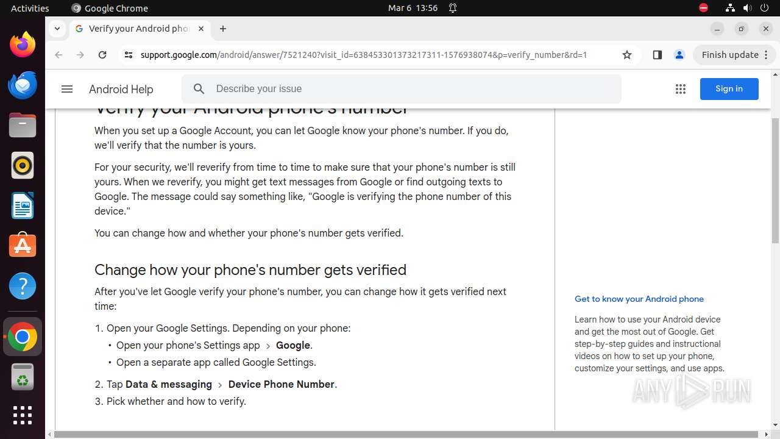The height and width of the screenshot is (439, 780).
Task: Open the Help icon in the dock
Action: [x=23, y=286]
